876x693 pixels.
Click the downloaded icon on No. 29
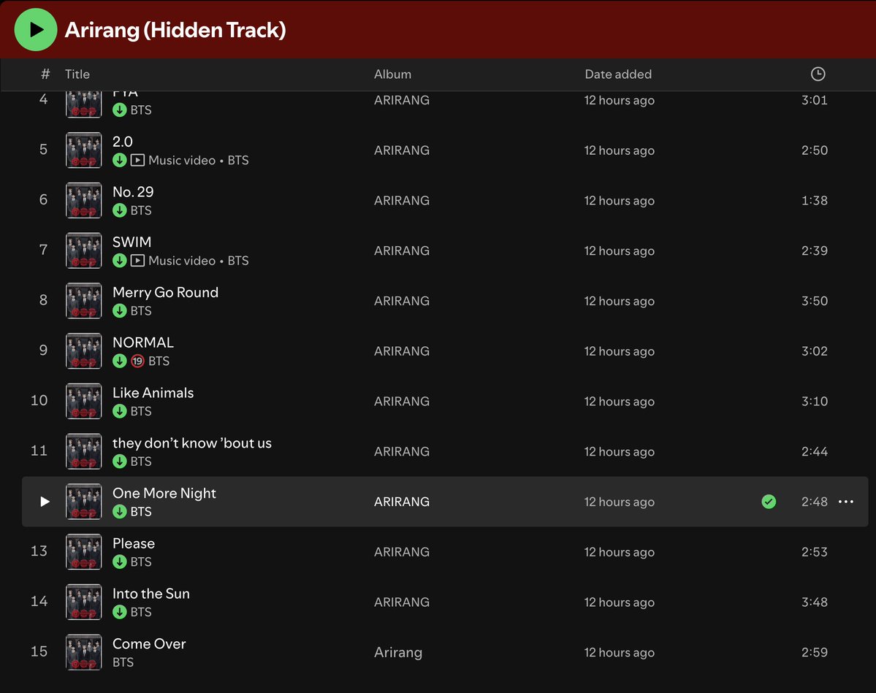(x=120, y=210)
